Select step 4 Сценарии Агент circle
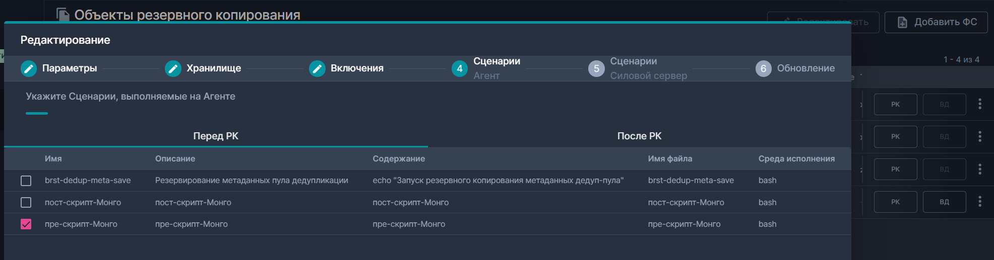The height and width of the screenshot is (260, 994). pyautogui.click(x=460, y=68)
